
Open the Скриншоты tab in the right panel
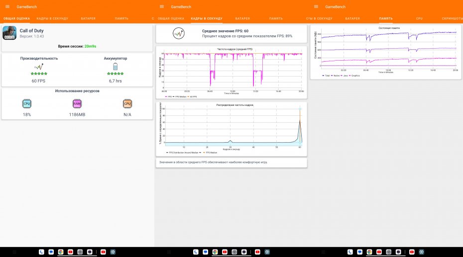452,18
